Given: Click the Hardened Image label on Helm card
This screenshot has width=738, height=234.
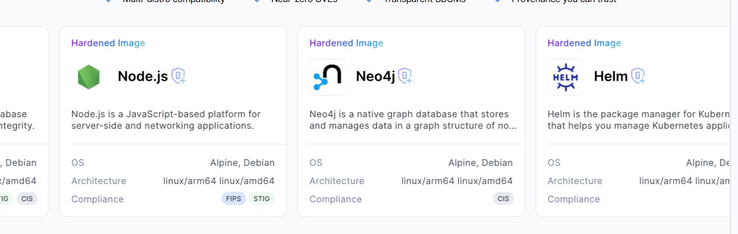Looking at the screenshot, I should [x=584, y=43].
